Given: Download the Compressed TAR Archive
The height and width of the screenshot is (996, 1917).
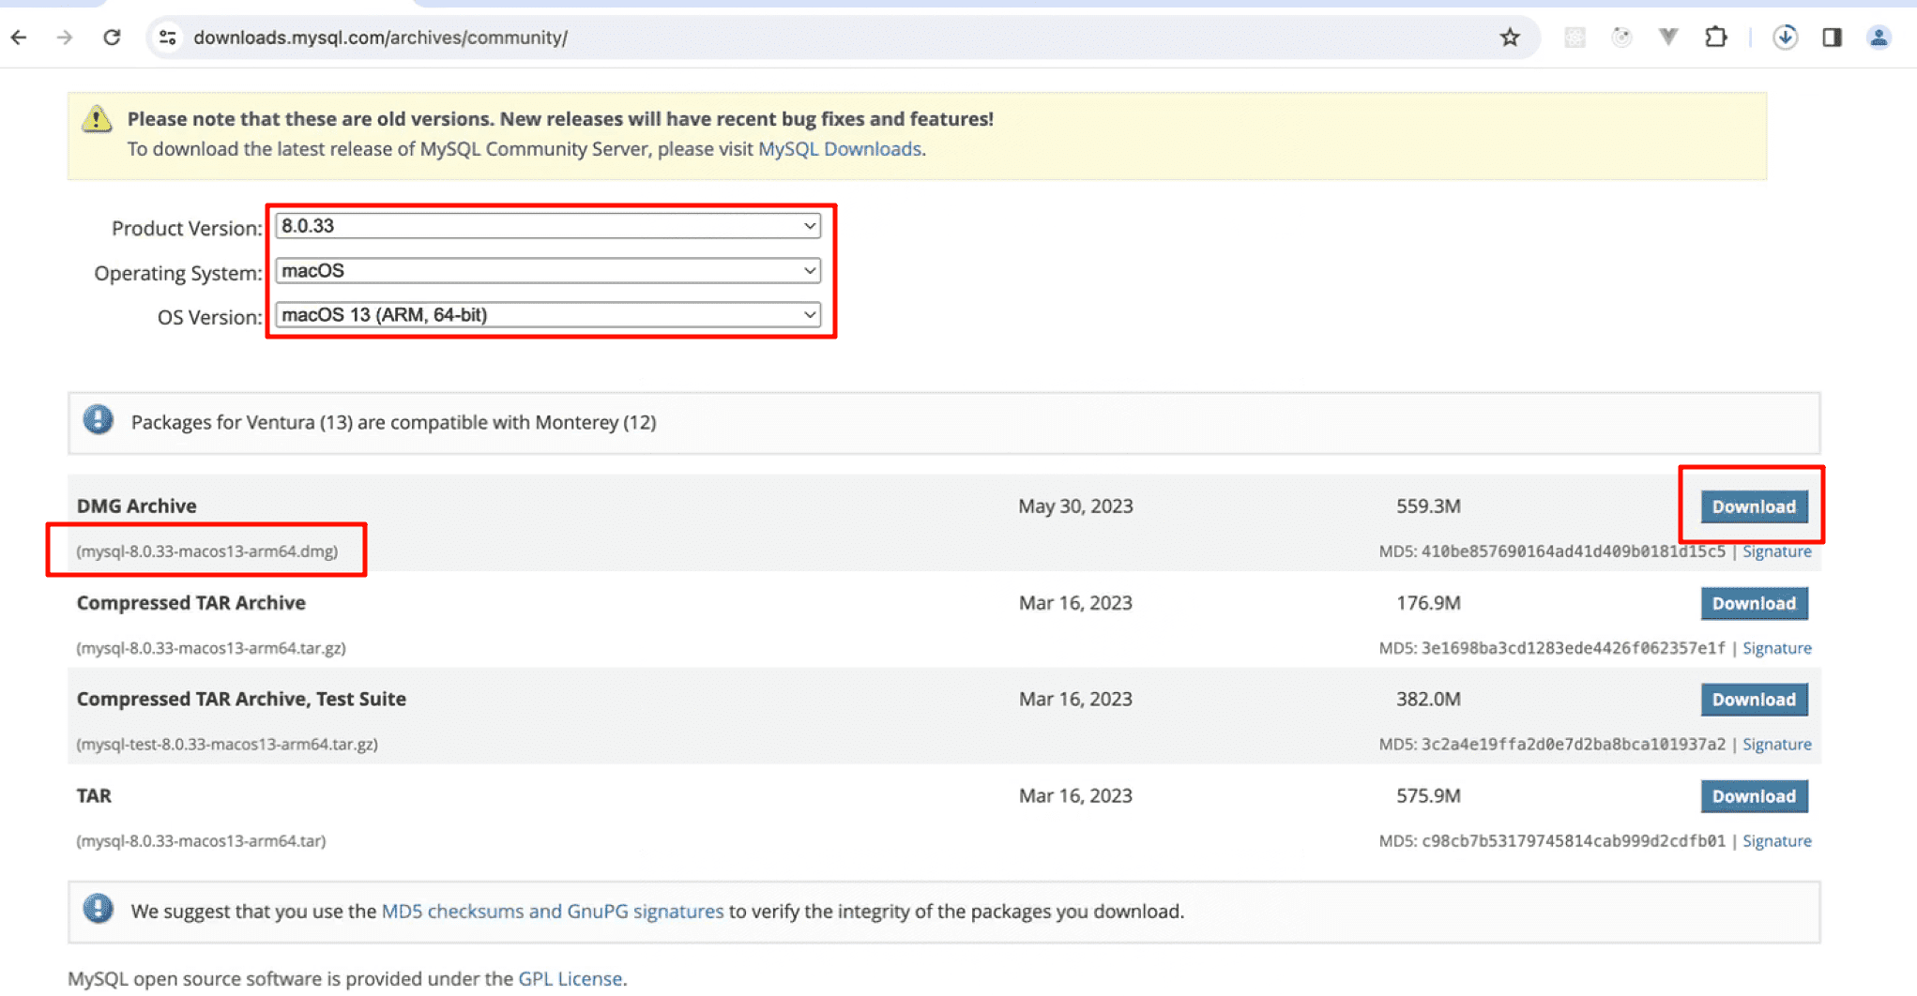Looking at the screenshot, I should [x=1754, y=603].
